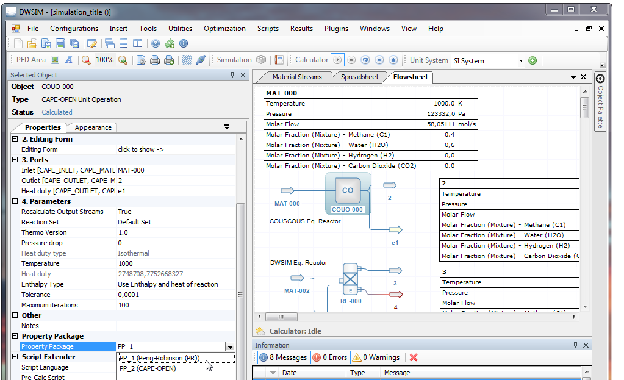Viewport: 624px width, 380px height.
Task: Collapse the 2. Editing Form section
Action: point(15,139)
